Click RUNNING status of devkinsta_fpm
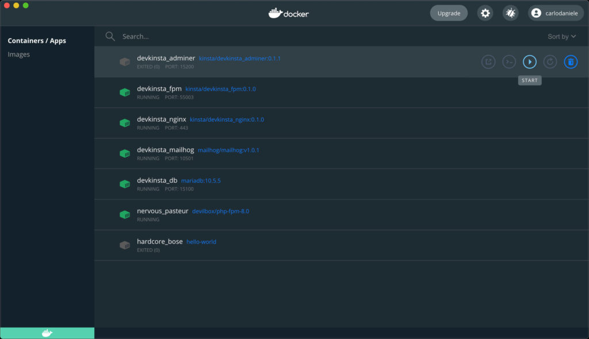The width and height of the screenshot is (589, 339). pos(148,97)
